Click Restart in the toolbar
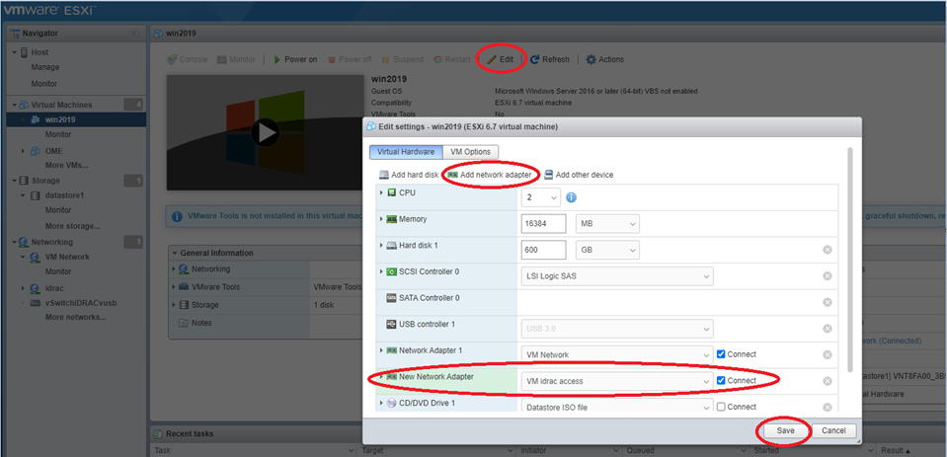The height and width of the screenshot is (457, 947). coord(451,60)
